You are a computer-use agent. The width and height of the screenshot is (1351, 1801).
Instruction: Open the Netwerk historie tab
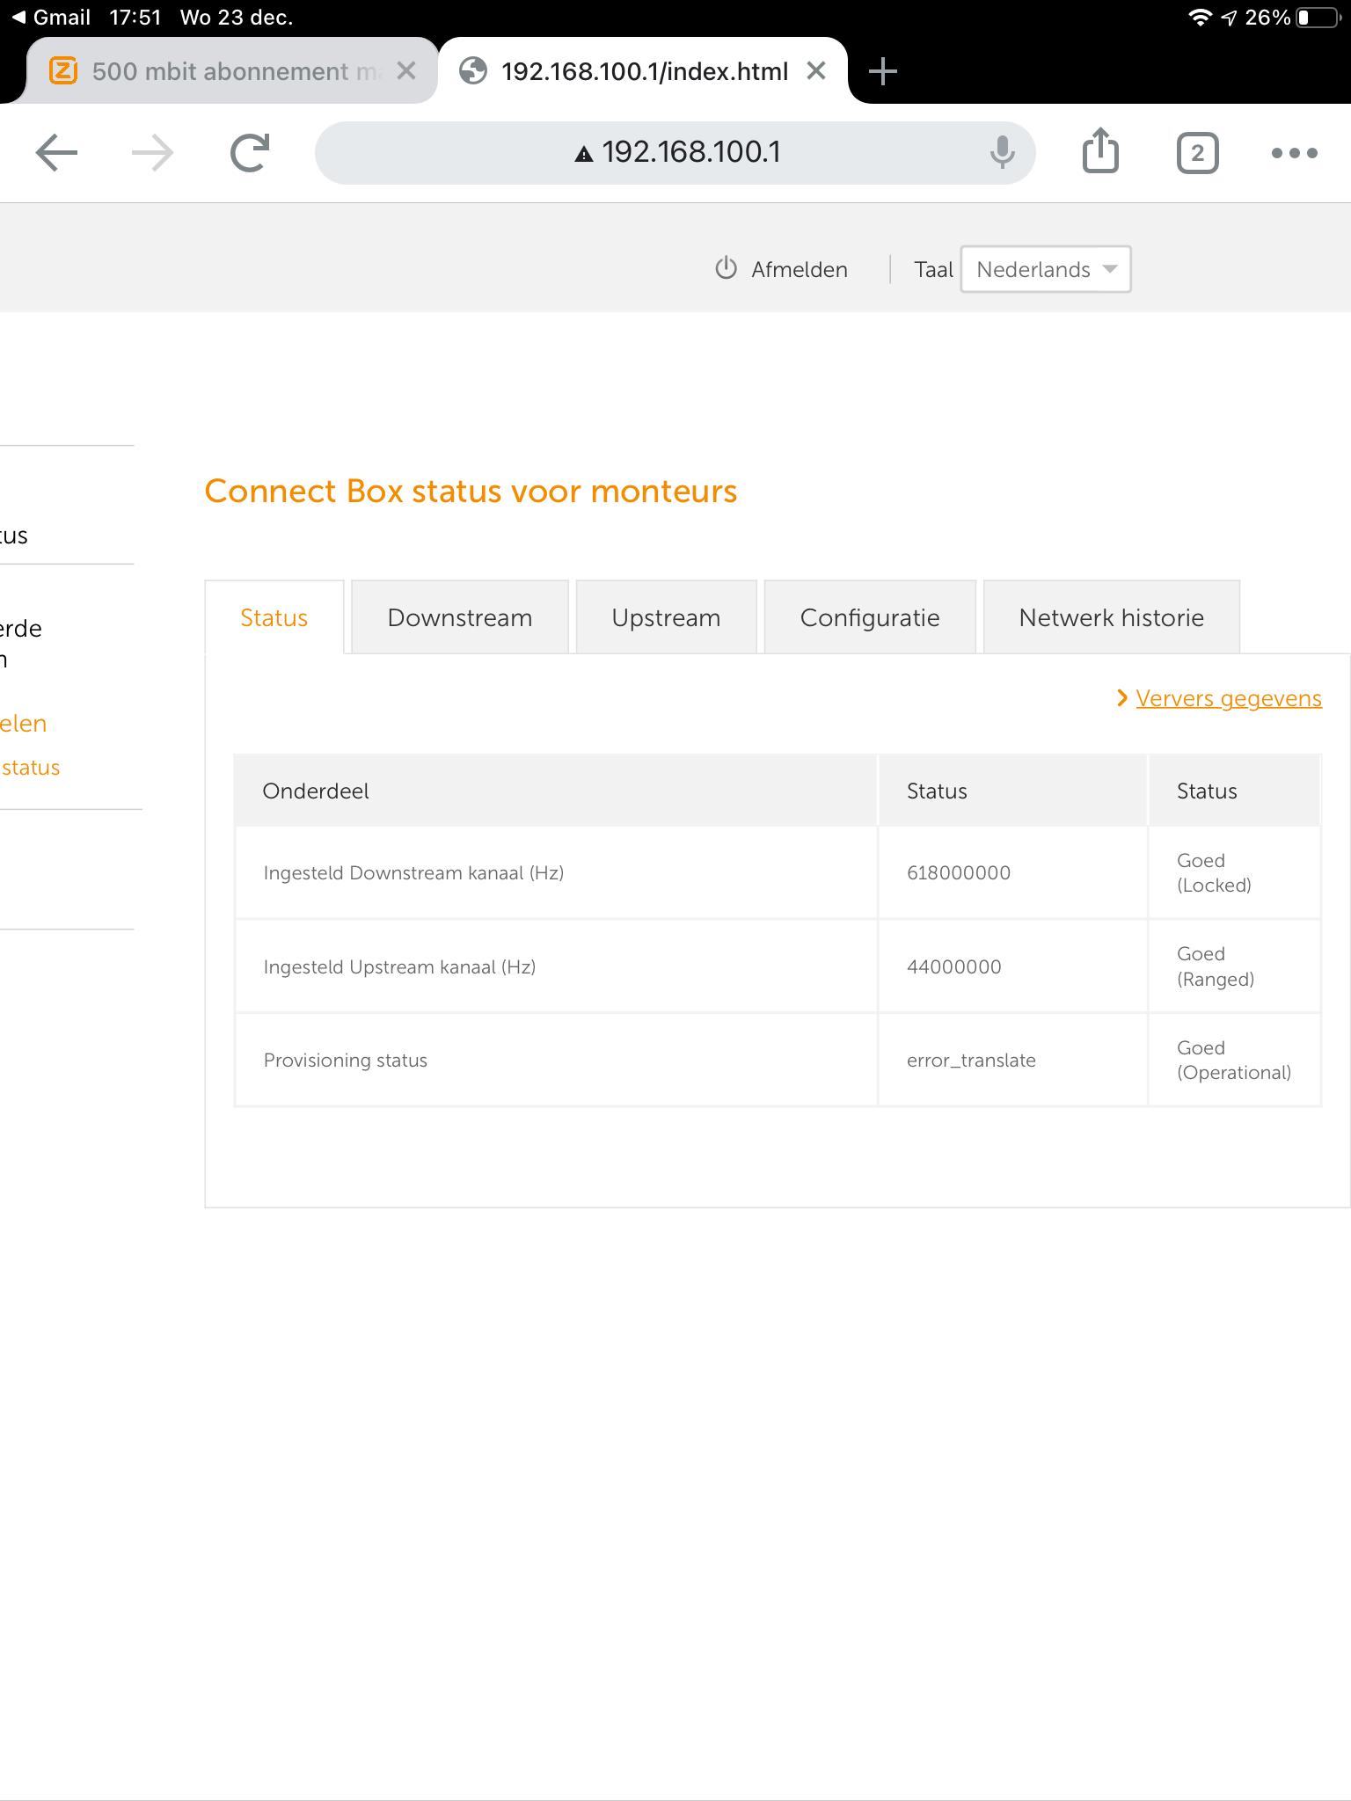click(x=1111, y=617)
